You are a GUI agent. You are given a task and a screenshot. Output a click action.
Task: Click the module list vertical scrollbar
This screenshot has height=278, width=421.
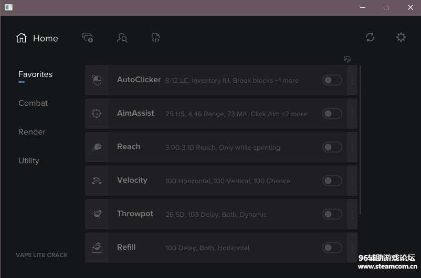pyautogui.click(x=361, y=141)
